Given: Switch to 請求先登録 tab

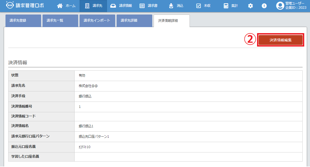Looking at the screenshot, I should pyautogui.click(x=23, y=21).
